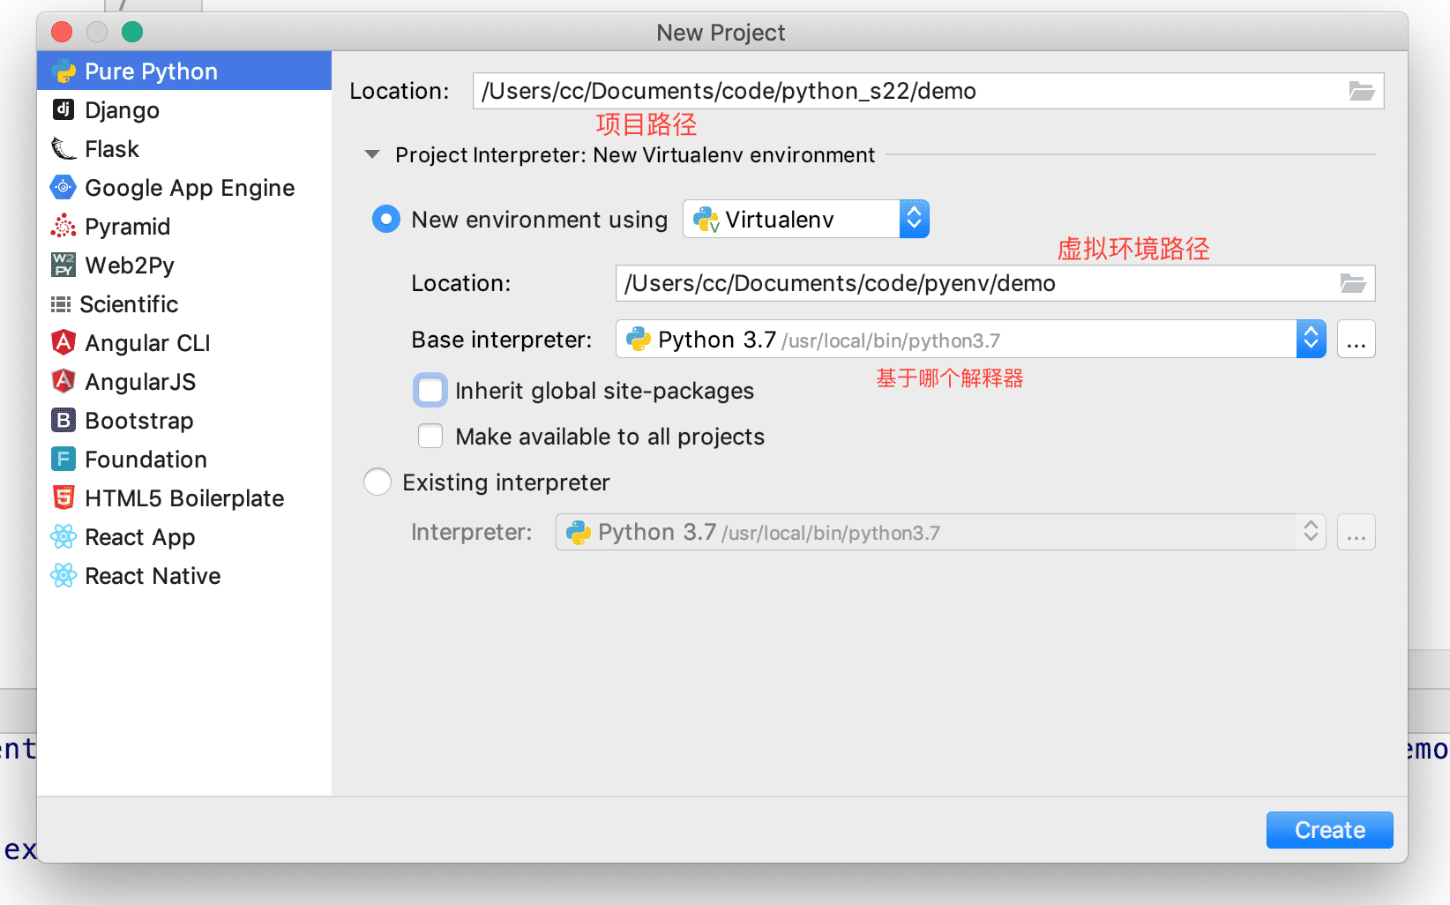Check Make available to all projects
1450x905 pixels.
tap(430, 436)
